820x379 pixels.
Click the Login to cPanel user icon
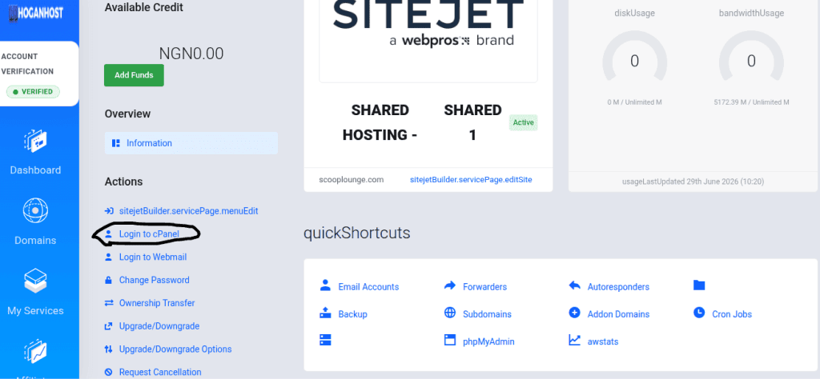point(109,233)
